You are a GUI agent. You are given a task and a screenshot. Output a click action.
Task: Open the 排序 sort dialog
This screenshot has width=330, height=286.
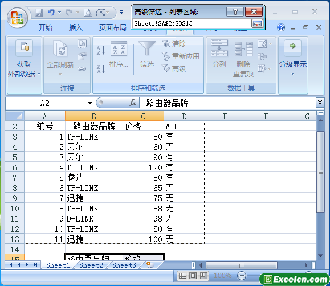coord(119,55)
